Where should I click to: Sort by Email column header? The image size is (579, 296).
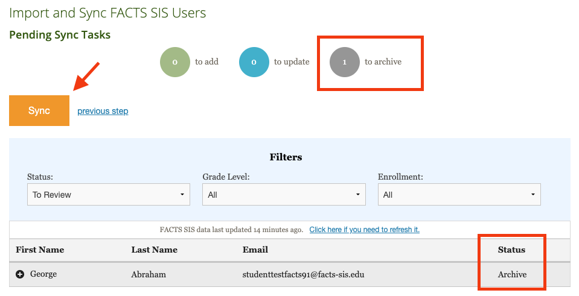click(255, 250)
